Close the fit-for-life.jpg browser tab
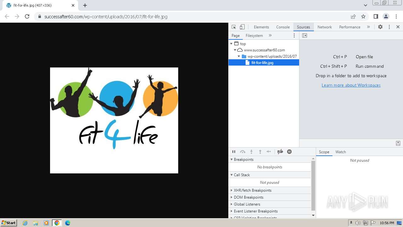This screenshot has height=227, width=403. [73, 5]
